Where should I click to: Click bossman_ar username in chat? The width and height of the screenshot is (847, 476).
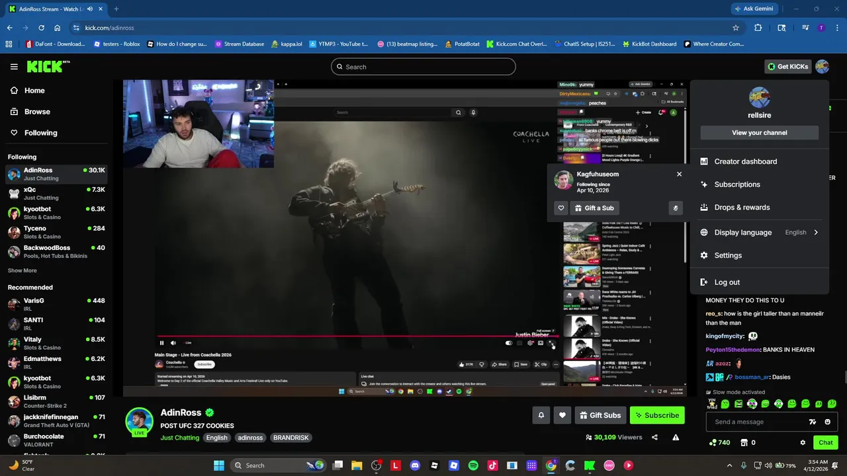[x=752, y=377]
